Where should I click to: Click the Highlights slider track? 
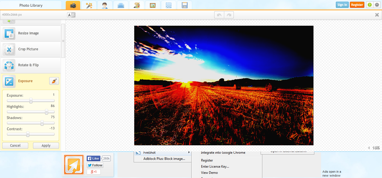[x=31, y=112]
